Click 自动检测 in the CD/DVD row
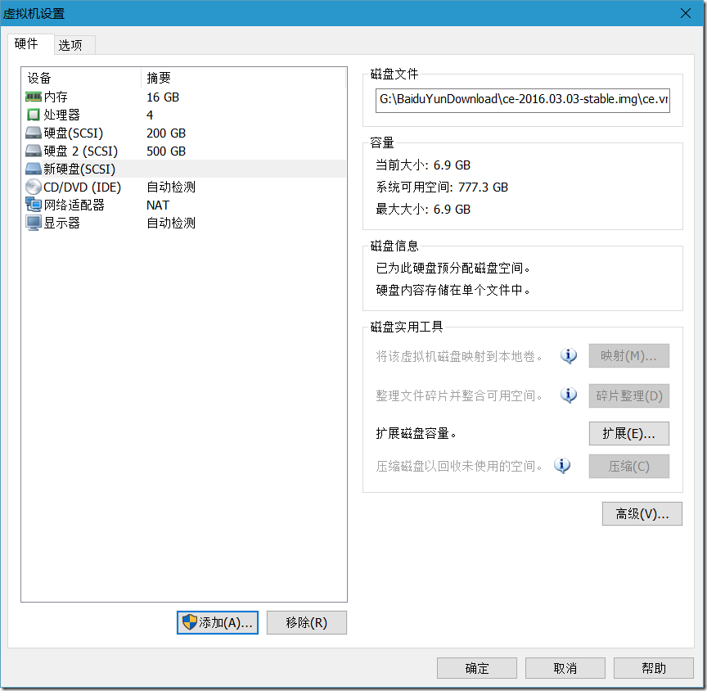The image size is (707, 691). point(171,187)
